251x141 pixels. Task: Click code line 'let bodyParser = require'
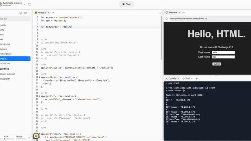pos(56,27)
